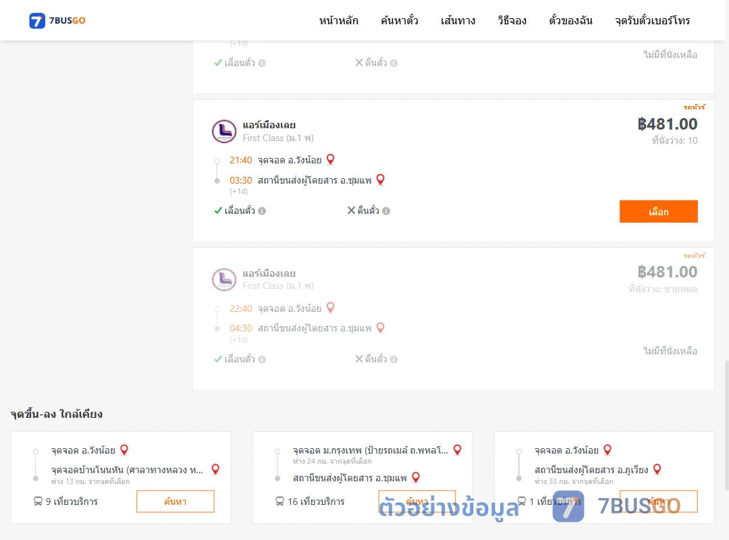This screenshot has height=540, width=729.
Task: Open the ค้นหาตั๋ว menu item
Action: [400, 20]
